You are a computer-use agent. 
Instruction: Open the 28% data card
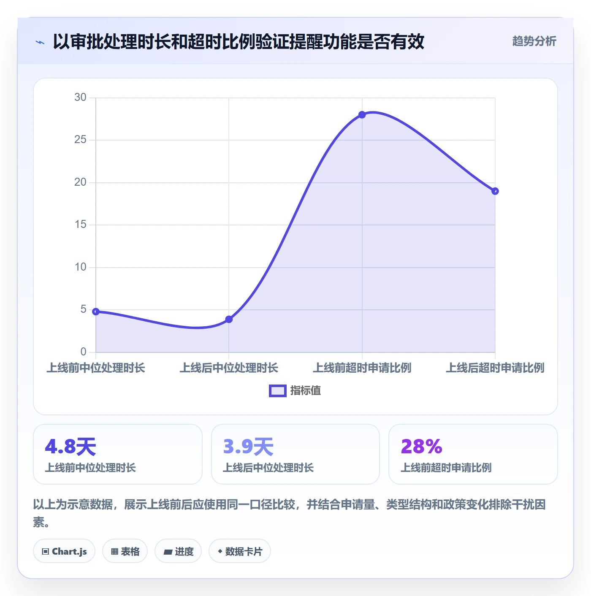pyautogui.click(x=473, y=454)
